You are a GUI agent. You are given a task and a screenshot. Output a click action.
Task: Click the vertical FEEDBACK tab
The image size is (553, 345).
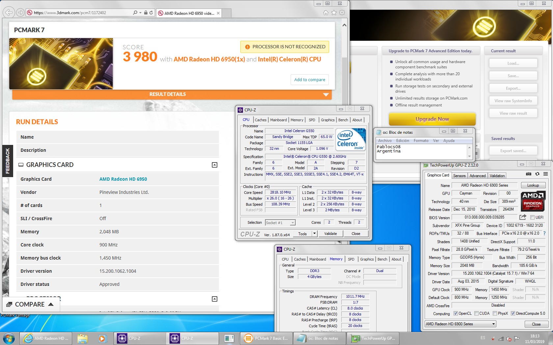pos(7,161)
